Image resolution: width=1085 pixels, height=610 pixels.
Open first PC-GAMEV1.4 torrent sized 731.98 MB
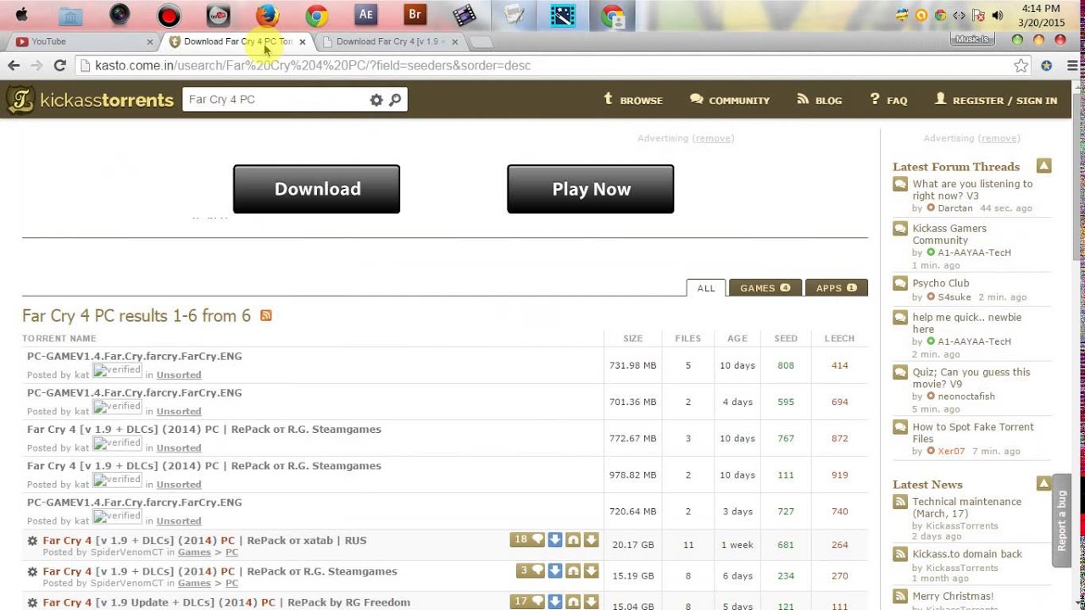click(x=134, y=356)
